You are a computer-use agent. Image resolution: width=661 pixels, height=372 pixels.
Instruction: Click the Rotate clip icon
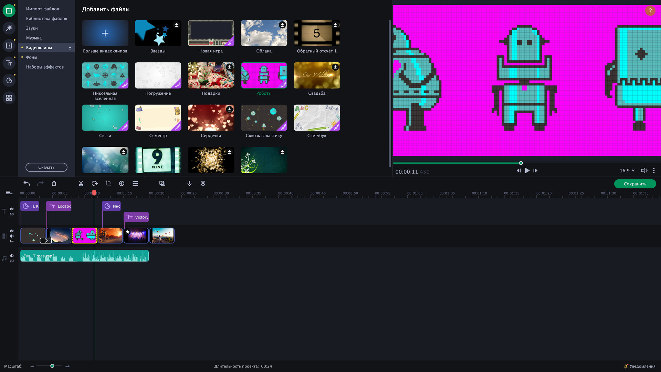pyautogui.click(x=95, y=184)
